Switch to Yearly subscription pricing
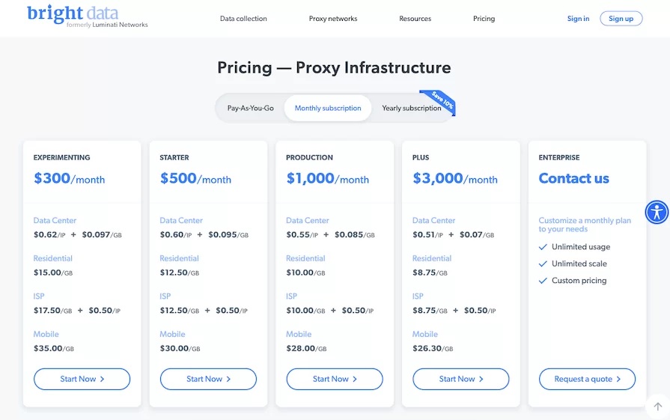 pos(412,108)
